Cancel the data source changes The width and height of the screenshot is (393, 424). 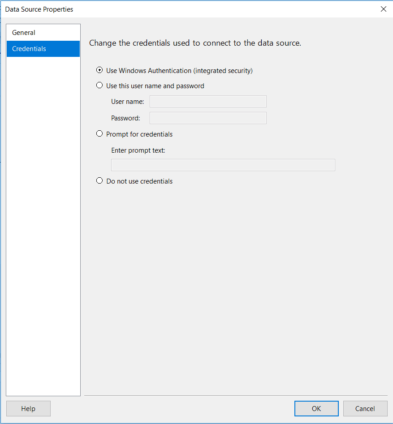pos(365,408)
